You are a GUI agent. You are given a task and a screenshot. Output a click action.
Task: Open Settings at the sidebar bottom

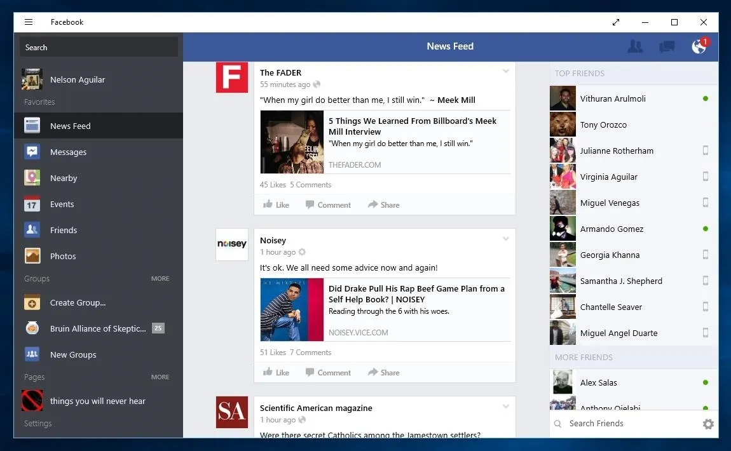38,424
